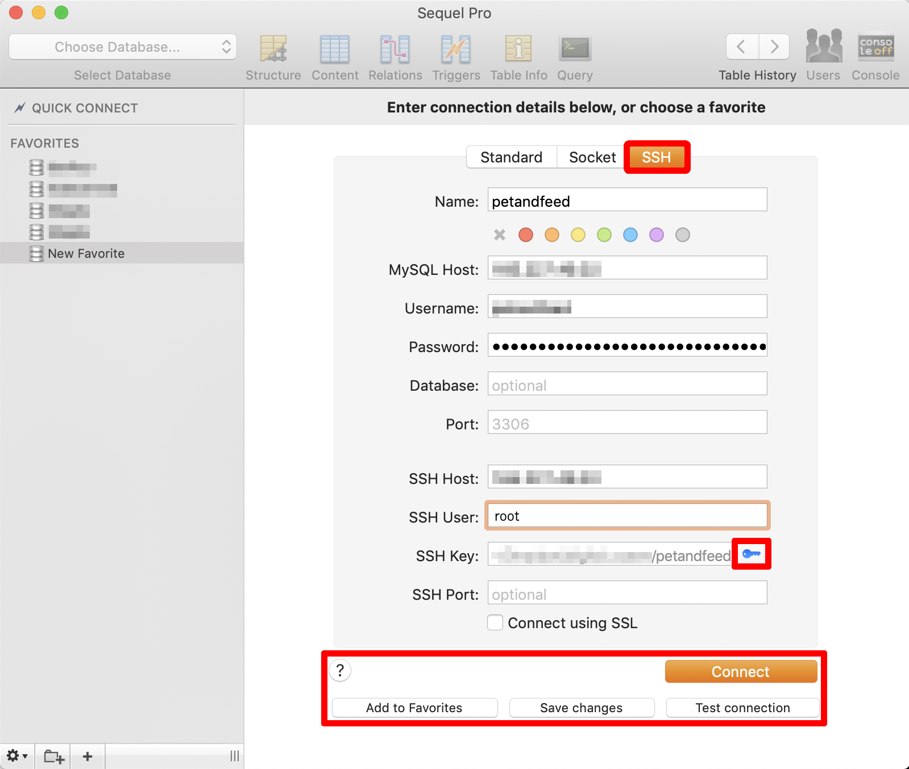
Task: Select the New Favorite entry
Action: click(x=122, y=253)
